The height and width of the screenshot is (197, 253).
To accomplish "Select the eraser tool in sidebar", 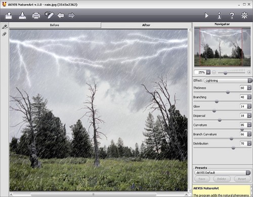I will [x=5, y=34].
